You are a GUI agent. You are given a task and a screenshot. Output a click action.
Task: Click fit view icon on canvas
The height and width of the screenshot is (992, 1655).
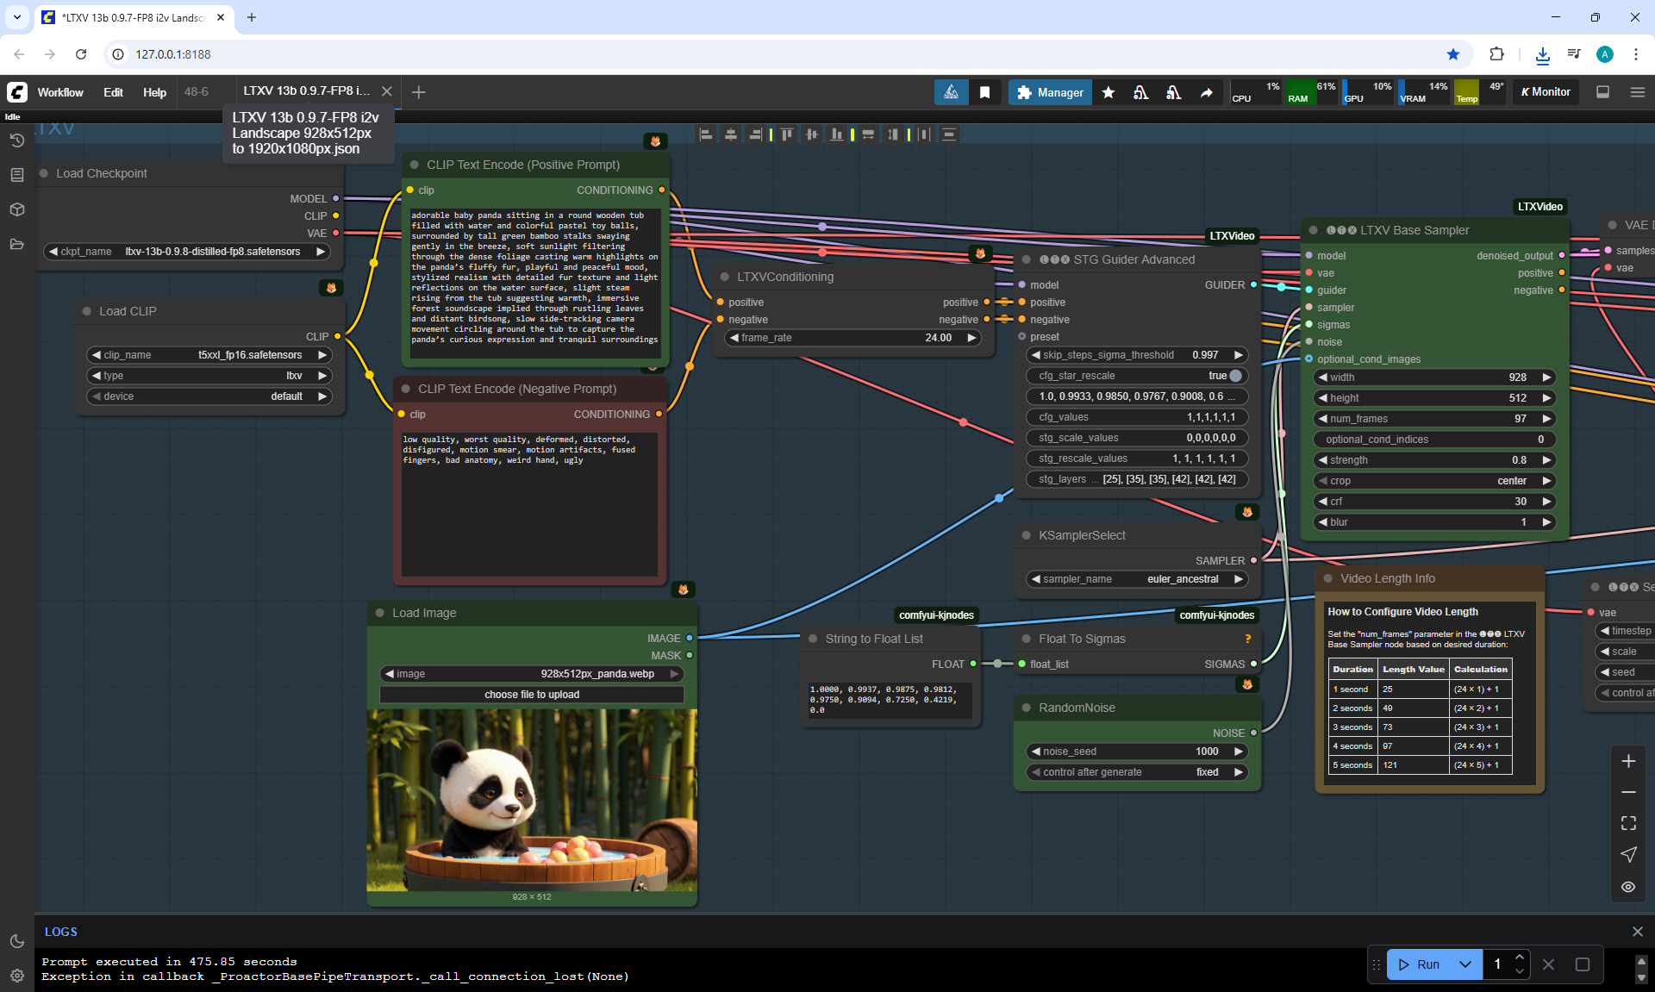[x=1628, y=823]
